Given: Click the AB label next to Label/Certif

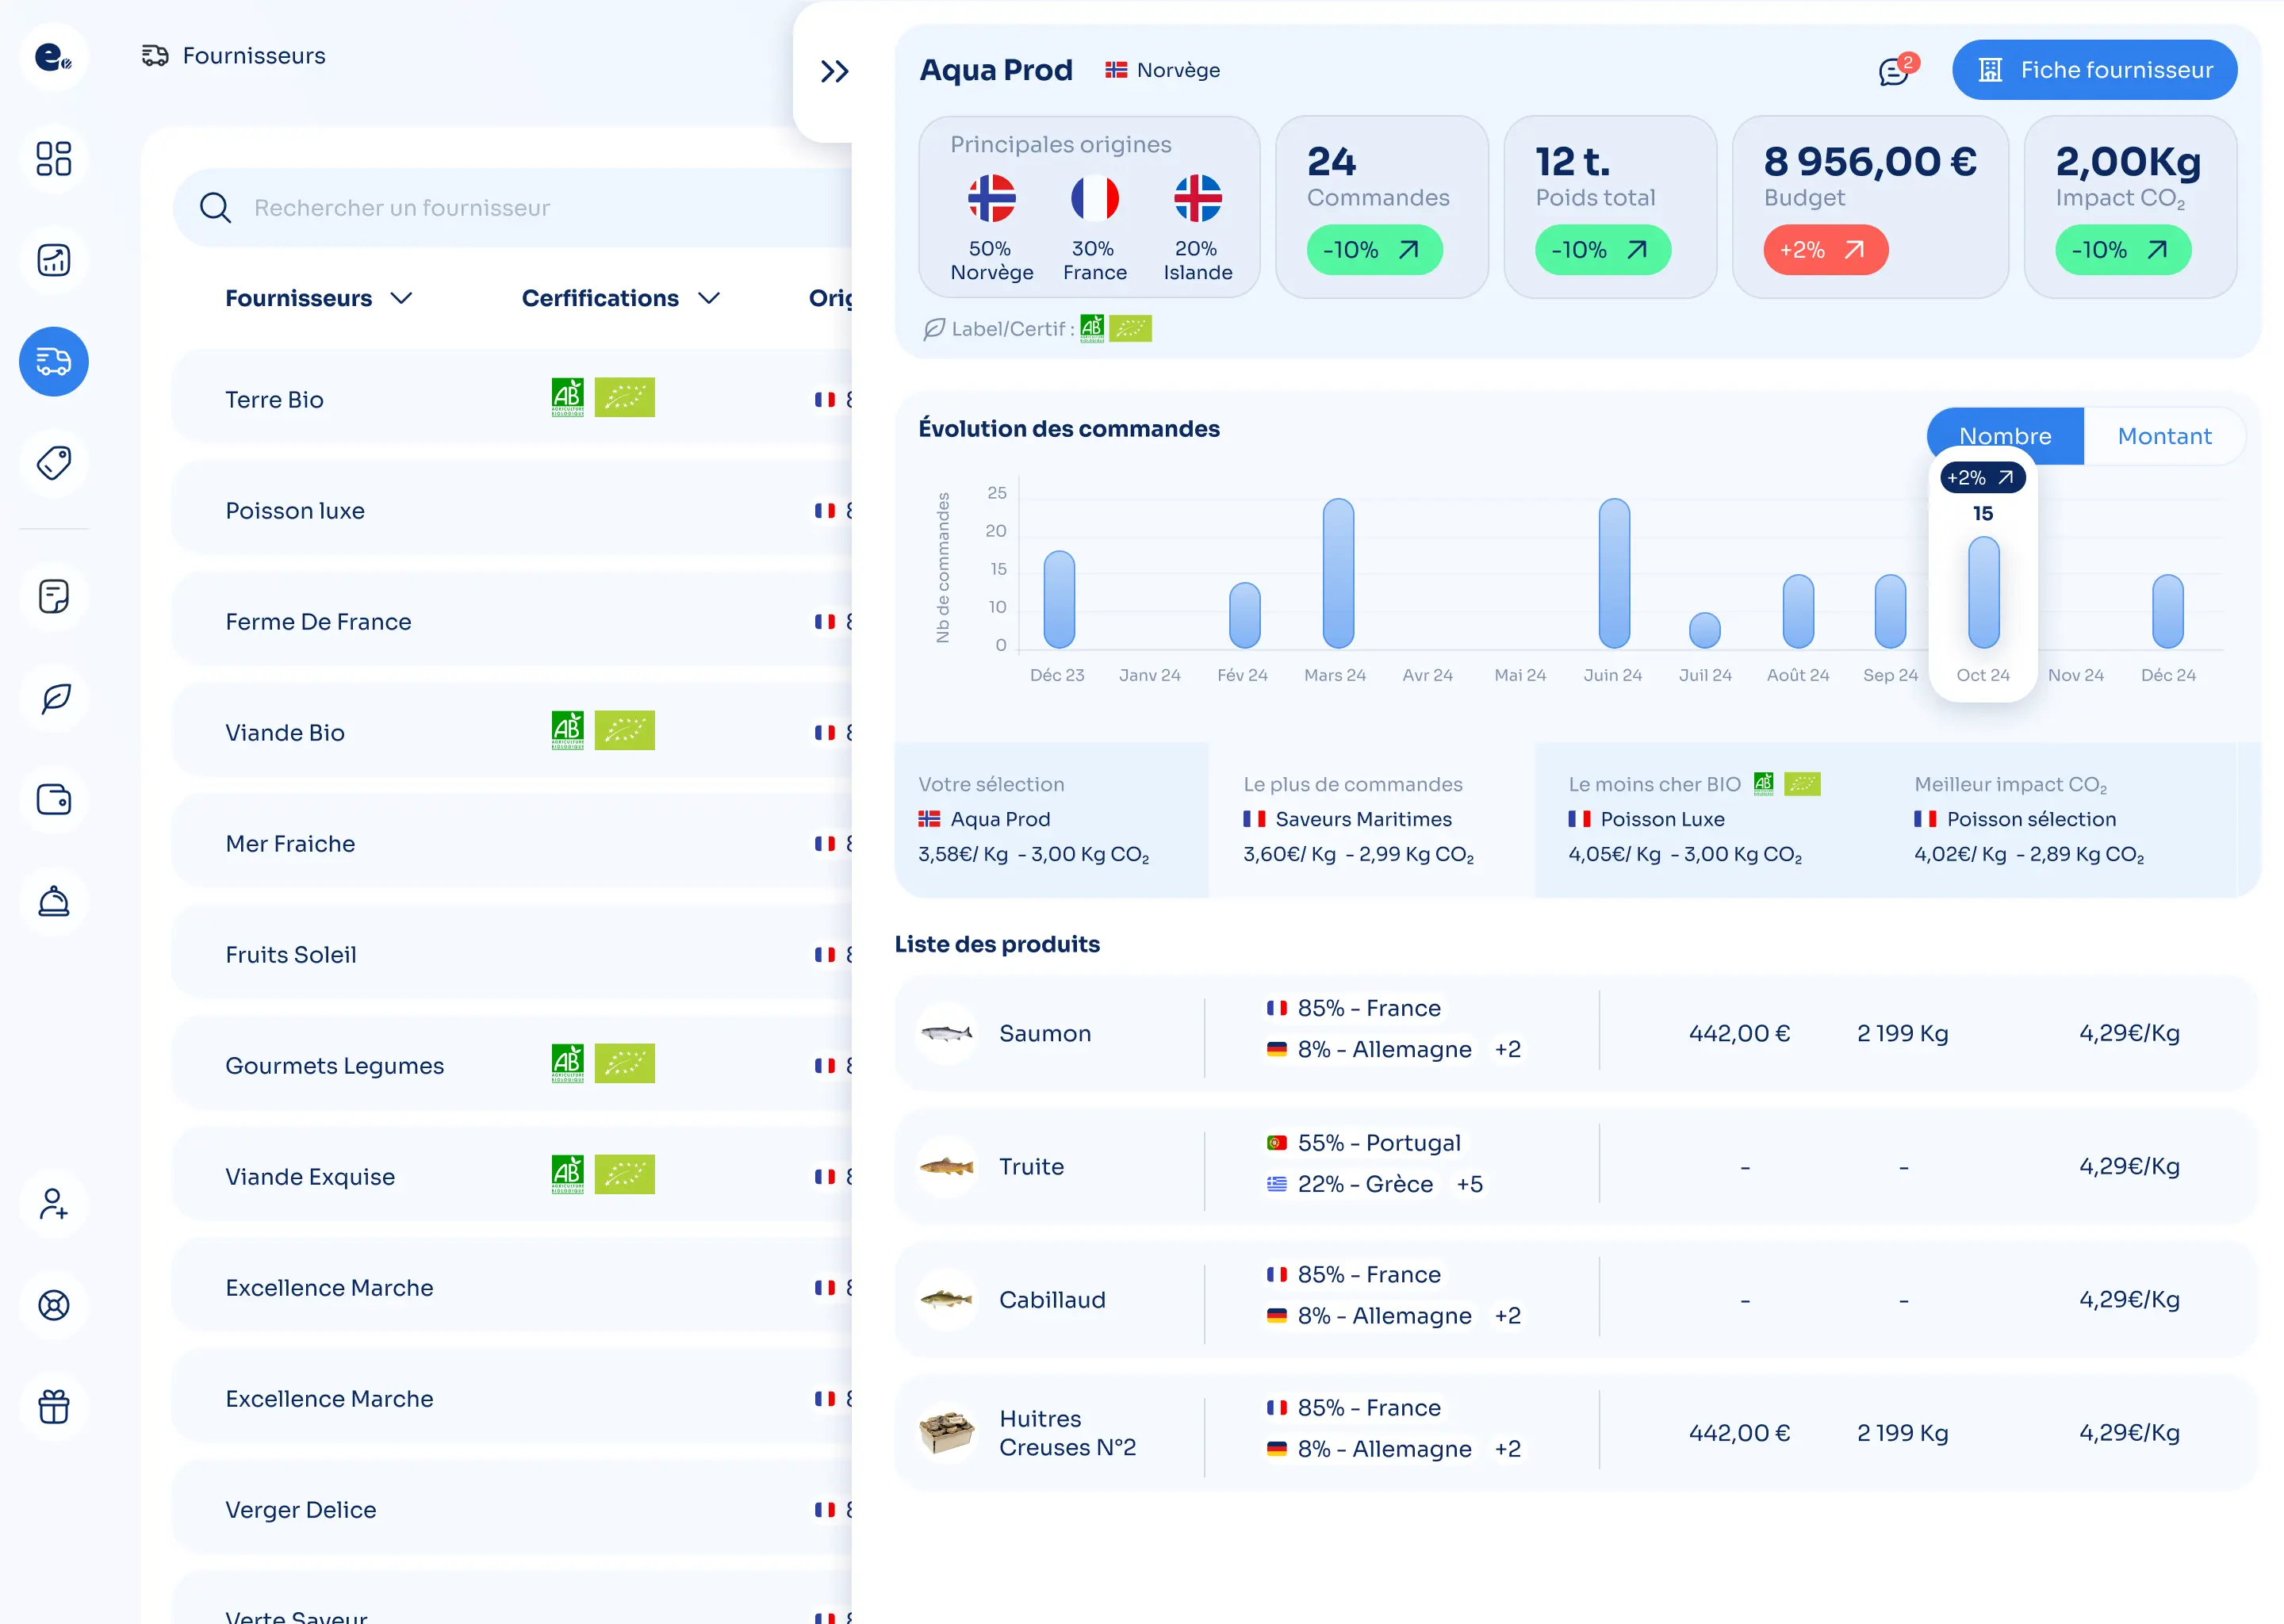Looking at the screenshot, I should [1092, 328].
